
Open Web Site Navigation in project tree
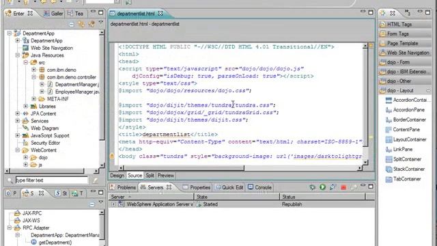point(48,48)
